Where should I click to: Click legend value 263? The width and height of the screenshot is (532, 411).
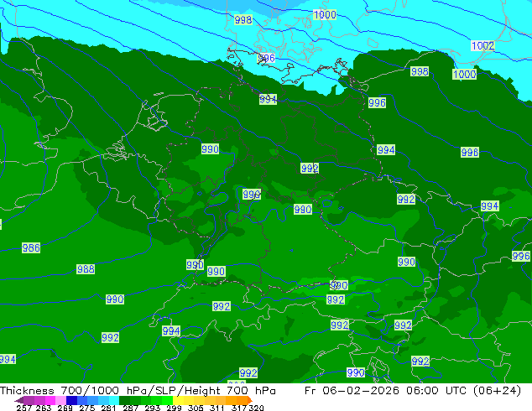(x=44, y=408)
